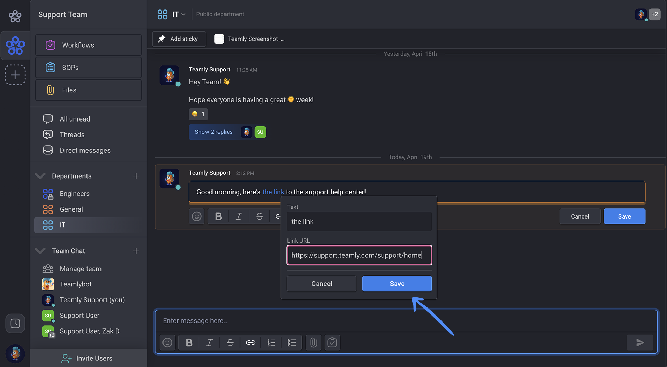Open the Teamly logo home icon
The height and width of the screenshot is (367, 667).
coord(15,16)
